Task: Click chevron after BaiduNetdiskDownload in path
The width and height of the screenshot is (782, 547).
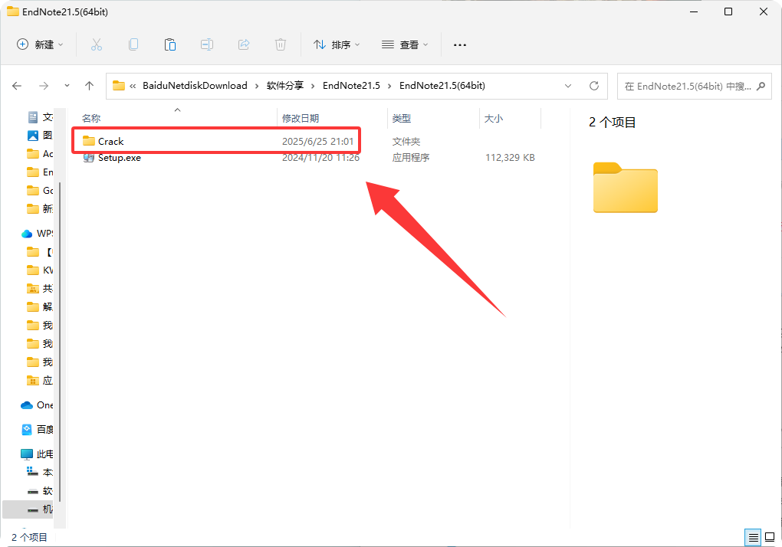Action: coord(257,86)
